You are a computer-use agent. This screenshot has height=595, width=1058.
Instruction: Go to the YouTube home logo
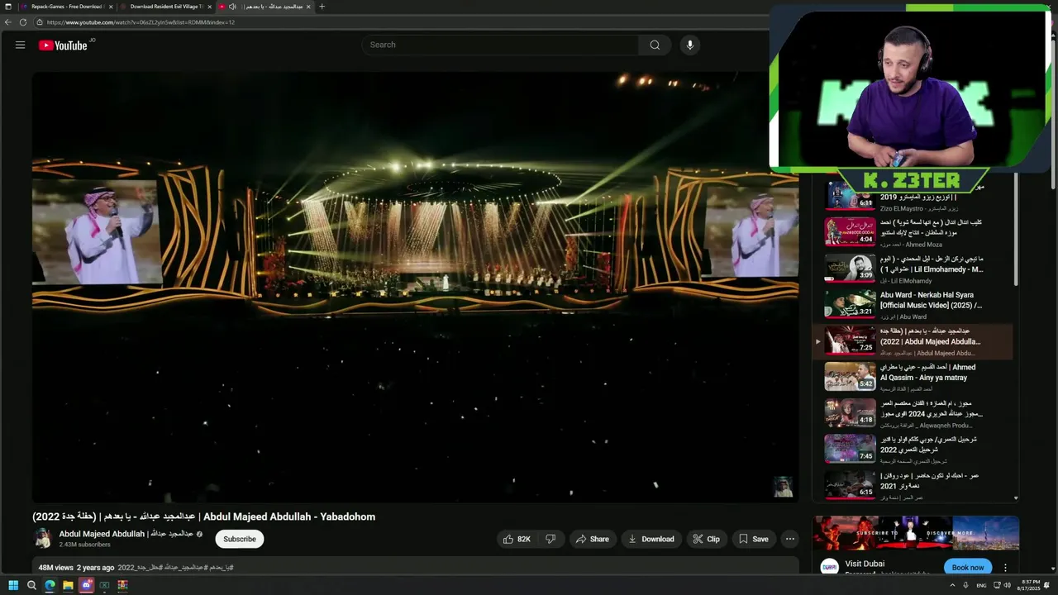[x=63, y=45]
